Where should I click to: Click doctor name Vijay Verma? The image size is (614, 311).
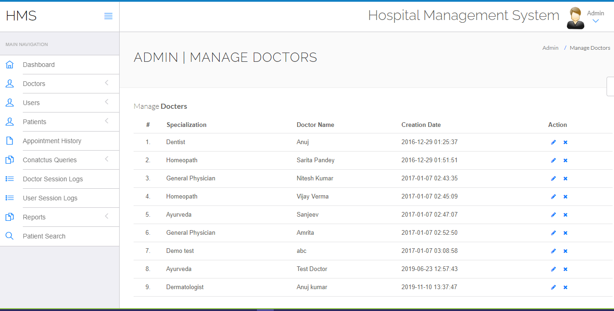click(312, 196)
